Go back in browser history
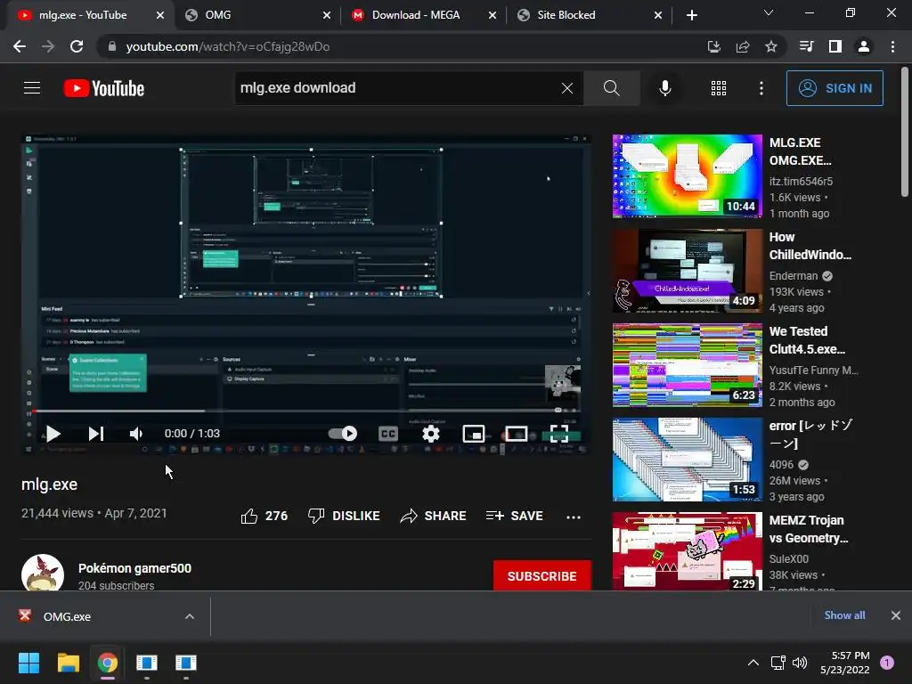 tap(20, 46)
